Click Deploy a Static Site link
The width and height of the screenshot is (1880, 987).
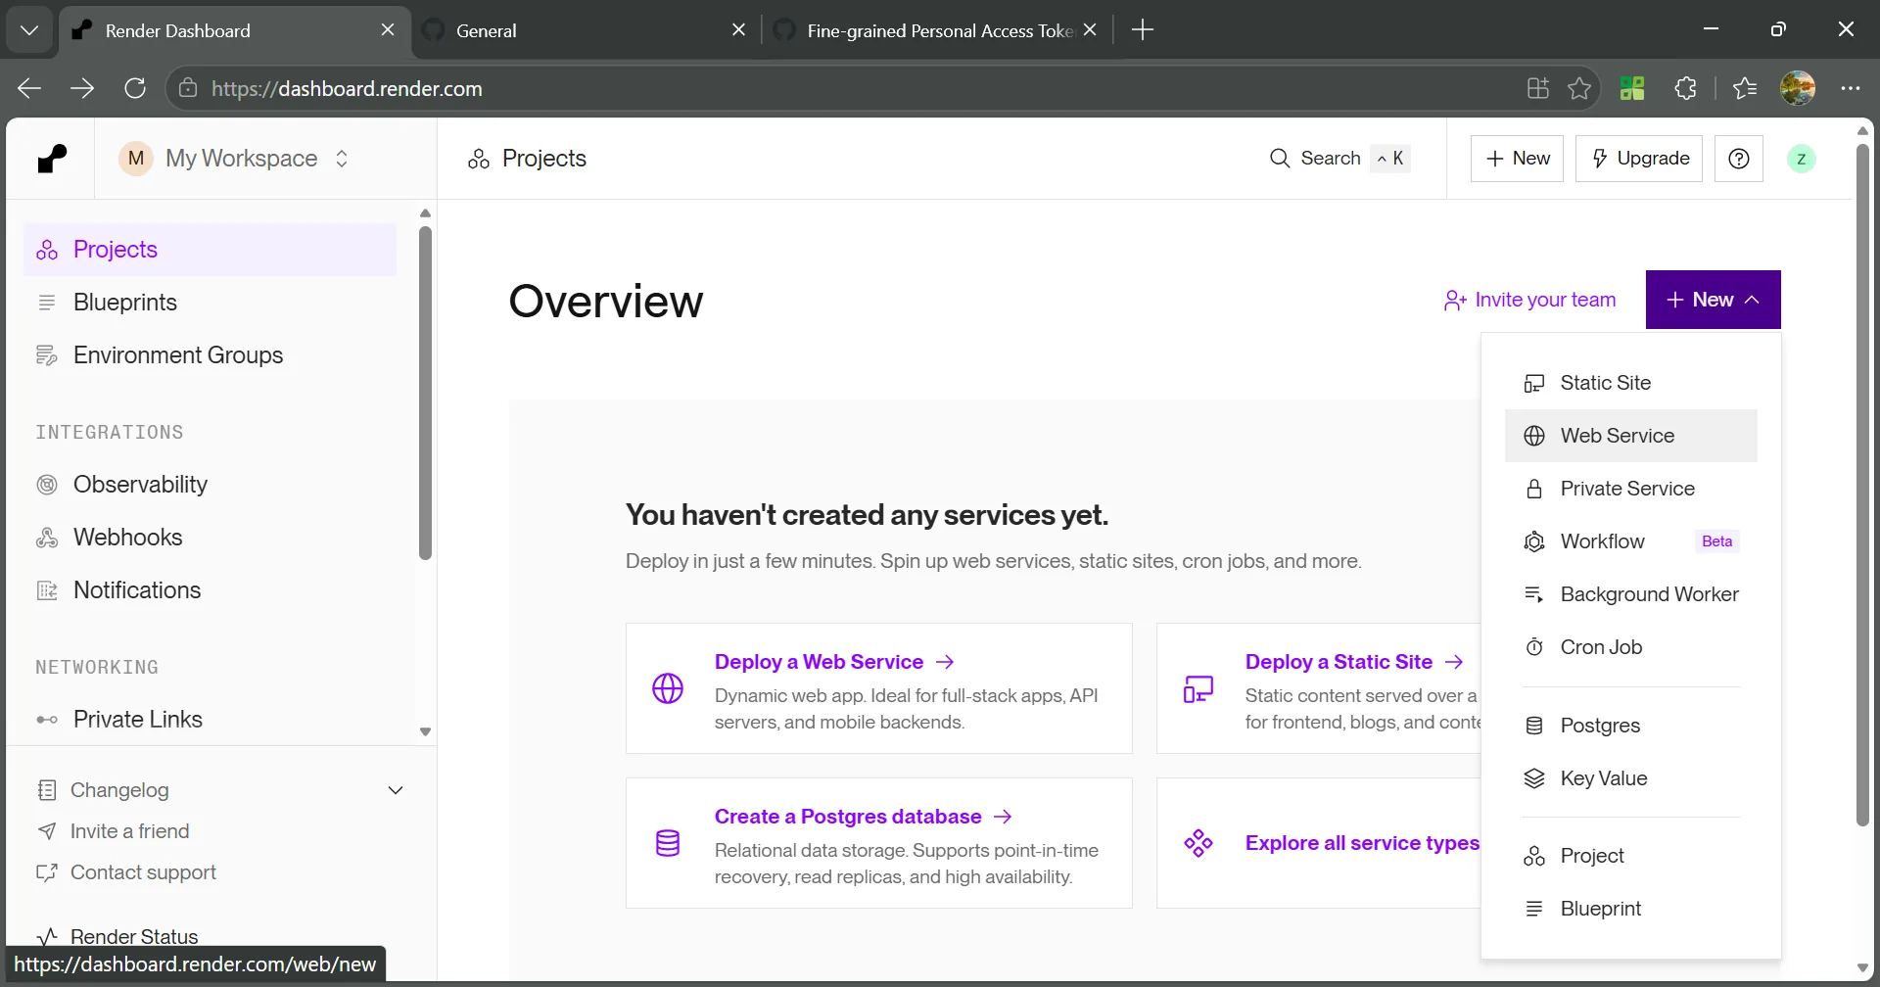click(1355, 662)
